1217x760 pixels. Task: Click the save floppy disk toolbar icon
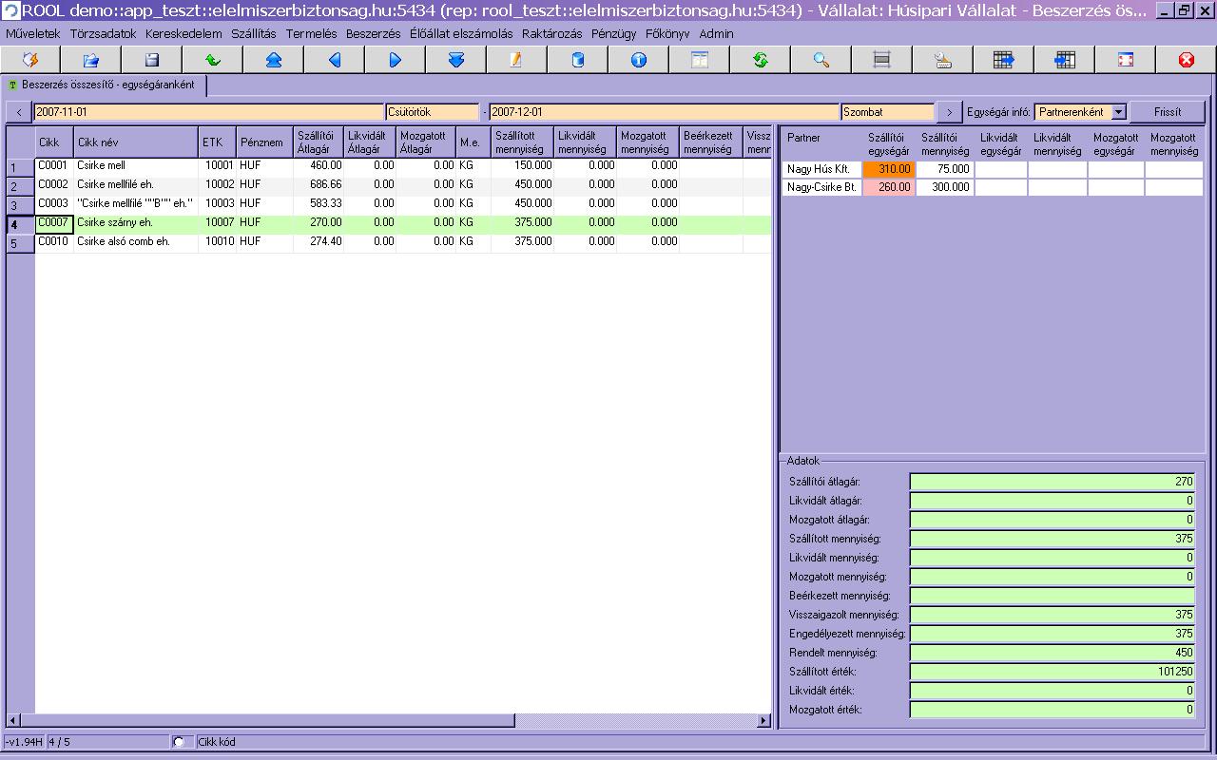(152, 60)
